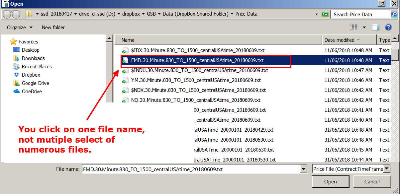Click the refresh button beside address bar

click(325, 14)
